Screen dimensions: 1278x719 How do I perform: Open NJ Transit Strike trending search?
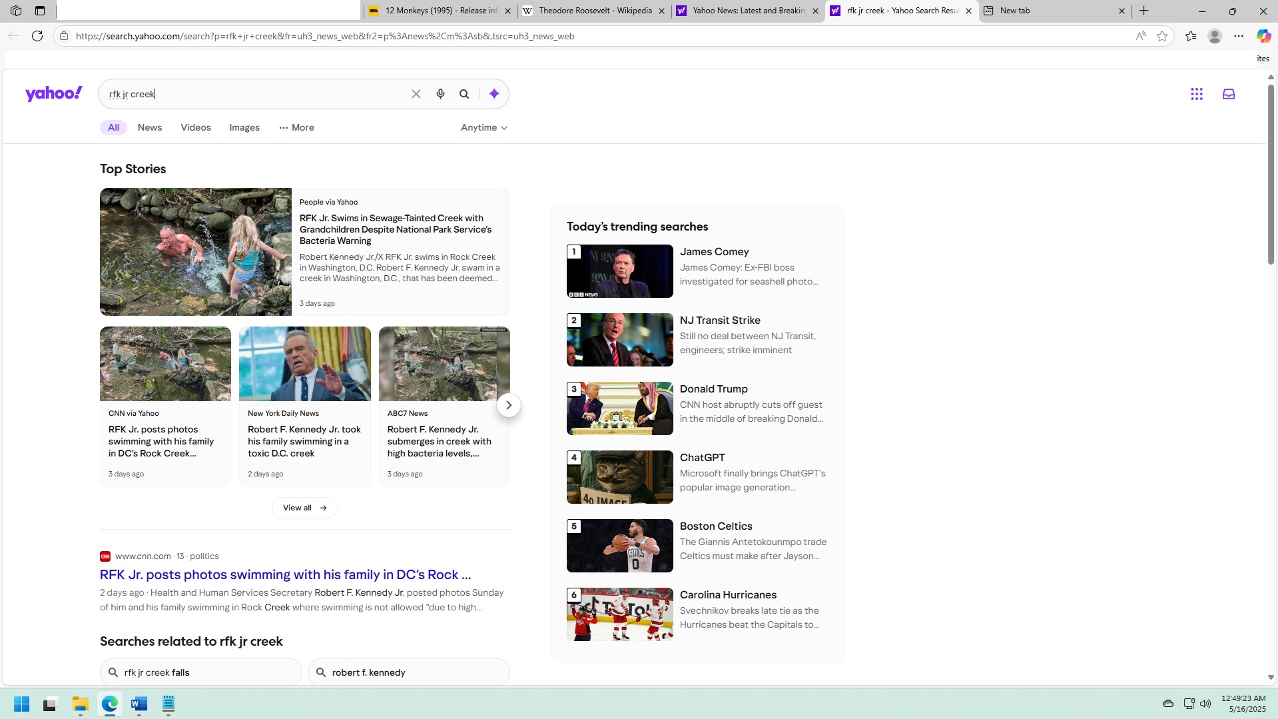tap(697, 340)
